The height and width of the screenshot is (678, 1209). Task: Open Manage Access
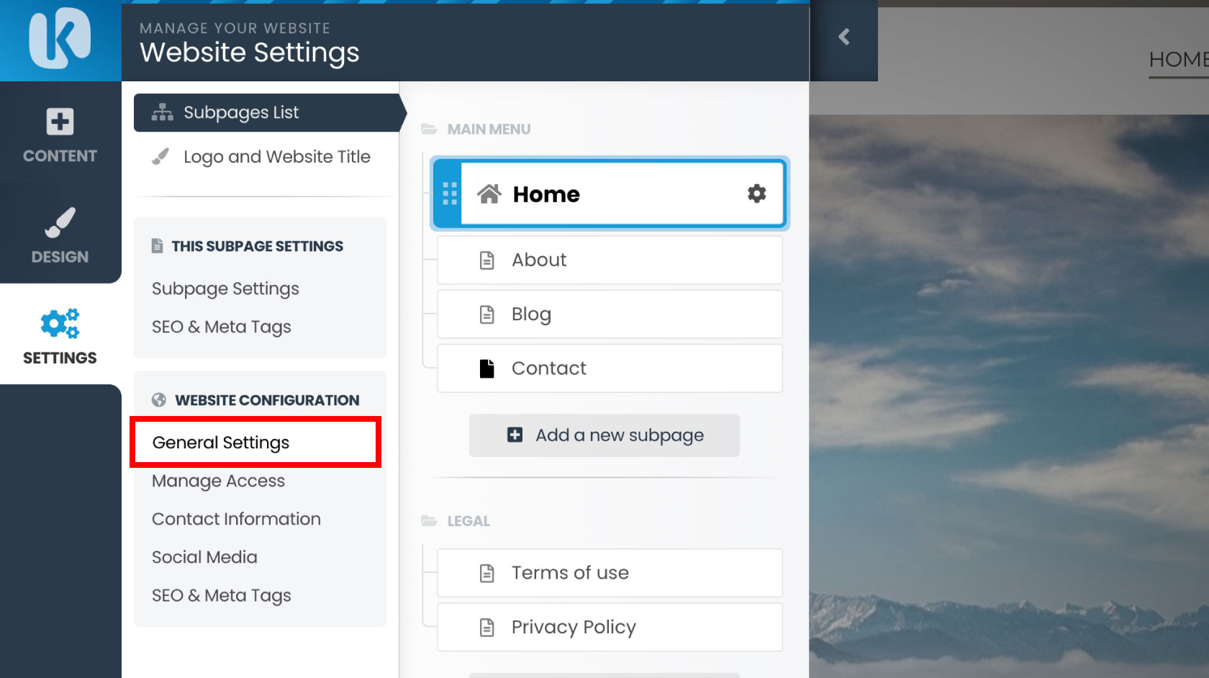click(x=218, y=481)
